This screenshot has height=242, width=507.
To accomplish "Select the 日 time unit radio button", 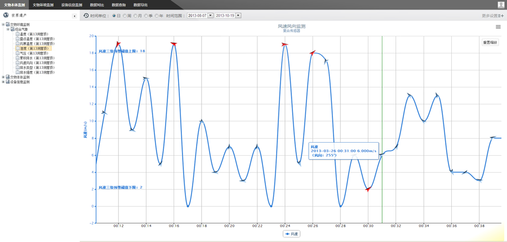I will click(x=114, y=16).
